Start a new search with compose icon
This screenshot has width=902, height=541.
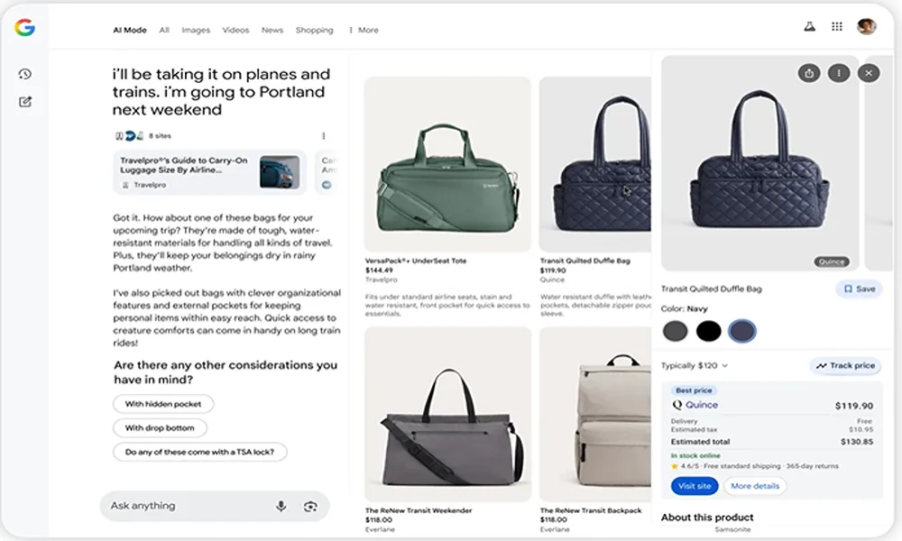click(x=25, y=102)
